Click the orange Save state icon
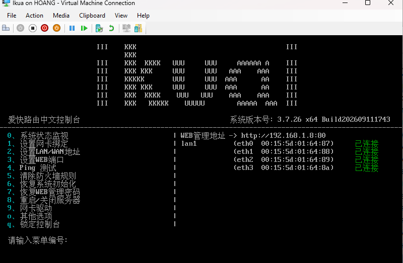Viewport: 403px width, 263px height. [x=56, y=28]
